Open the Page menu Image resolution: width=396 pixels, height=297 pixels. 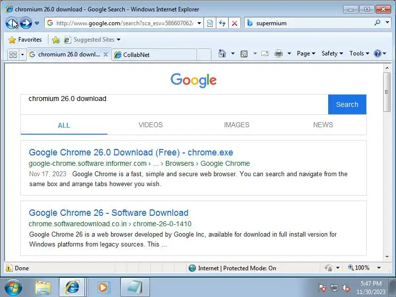tap(306, 53)
